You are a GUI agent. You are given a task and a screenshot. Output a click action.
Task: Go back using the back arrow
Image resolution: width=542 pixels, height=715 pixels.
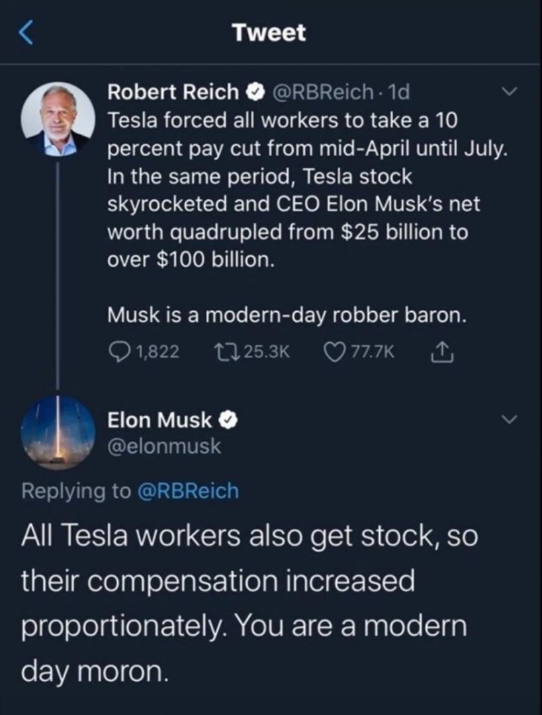(x=26, y=33)
